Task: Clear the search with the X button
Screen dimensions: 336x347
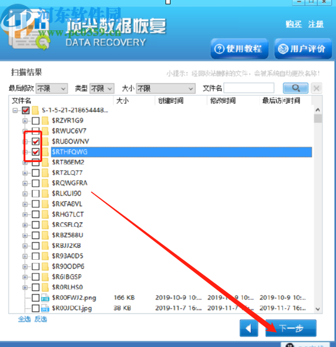Action: (317, 88)
